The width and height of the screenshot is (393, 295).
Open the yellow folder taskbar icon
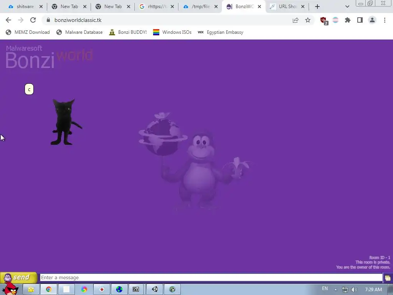pyautogui.click(x=31, y=289)
